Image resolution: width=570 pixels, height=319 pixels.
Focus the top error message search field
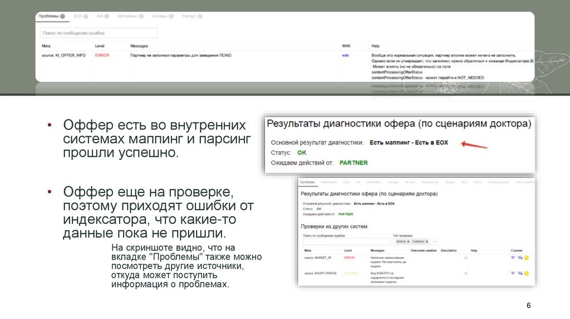[98, 33]
